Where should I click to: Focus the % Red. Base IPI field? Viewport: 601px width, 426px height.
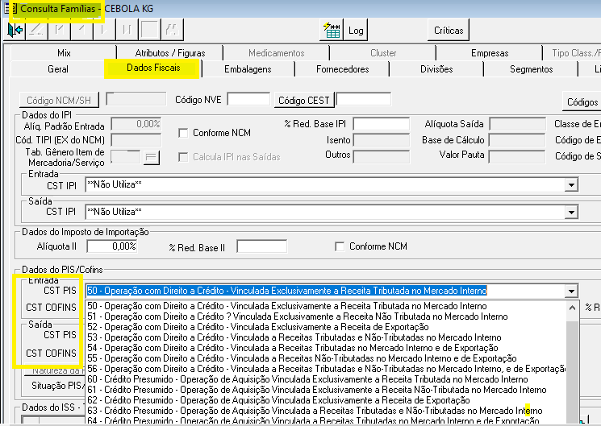pyautogui.click(x=381, y=124)
